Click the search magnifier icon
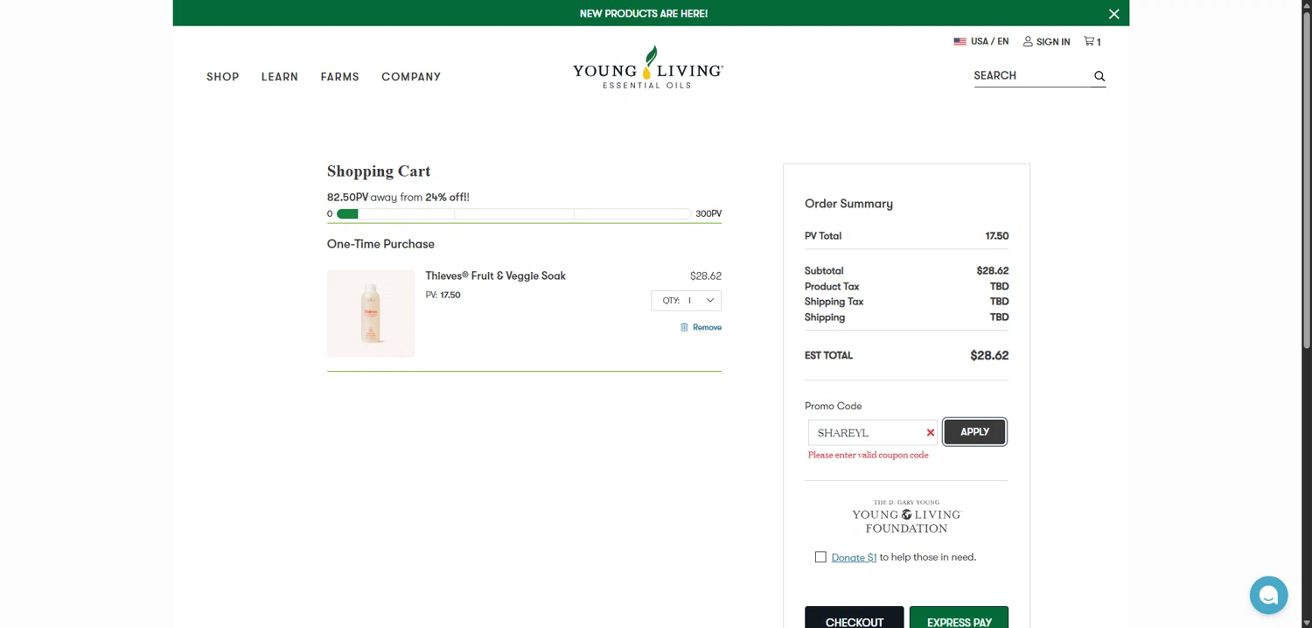 coord(1099,76)
